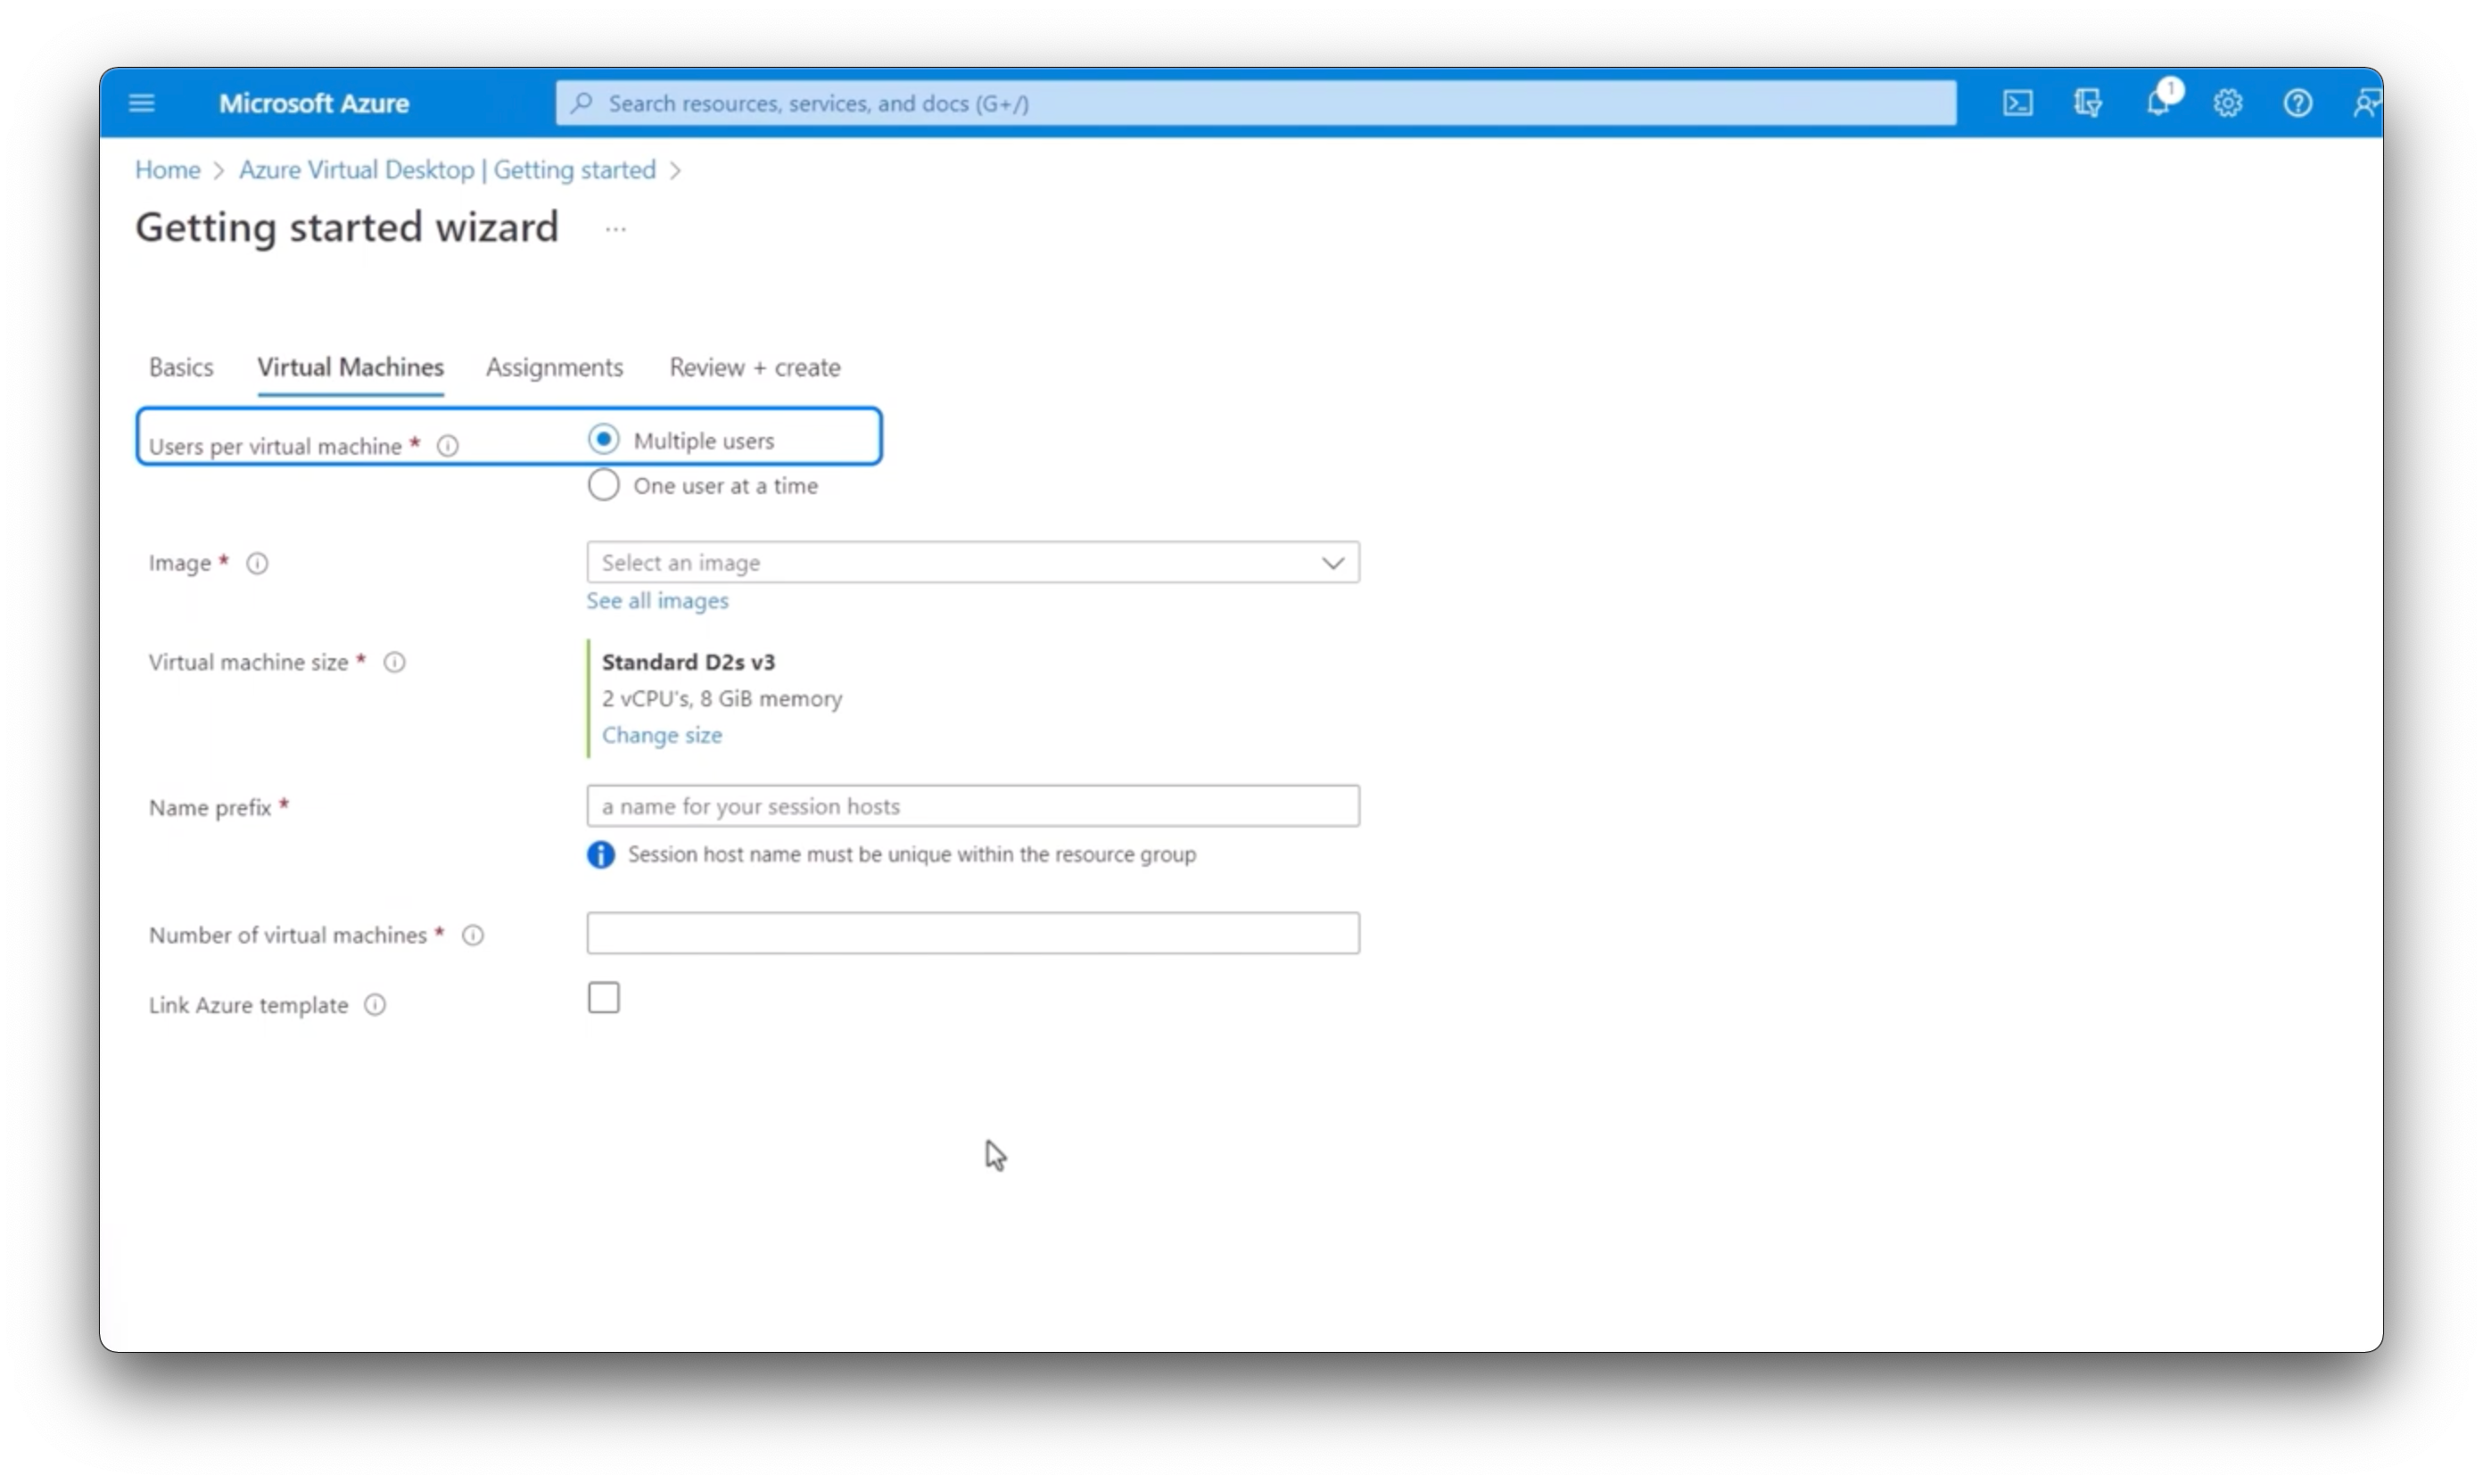This screenshot has width=2483, height=1484.
Task: Open the ellipsis menu beside wizard title
Action: click(615, 229)
